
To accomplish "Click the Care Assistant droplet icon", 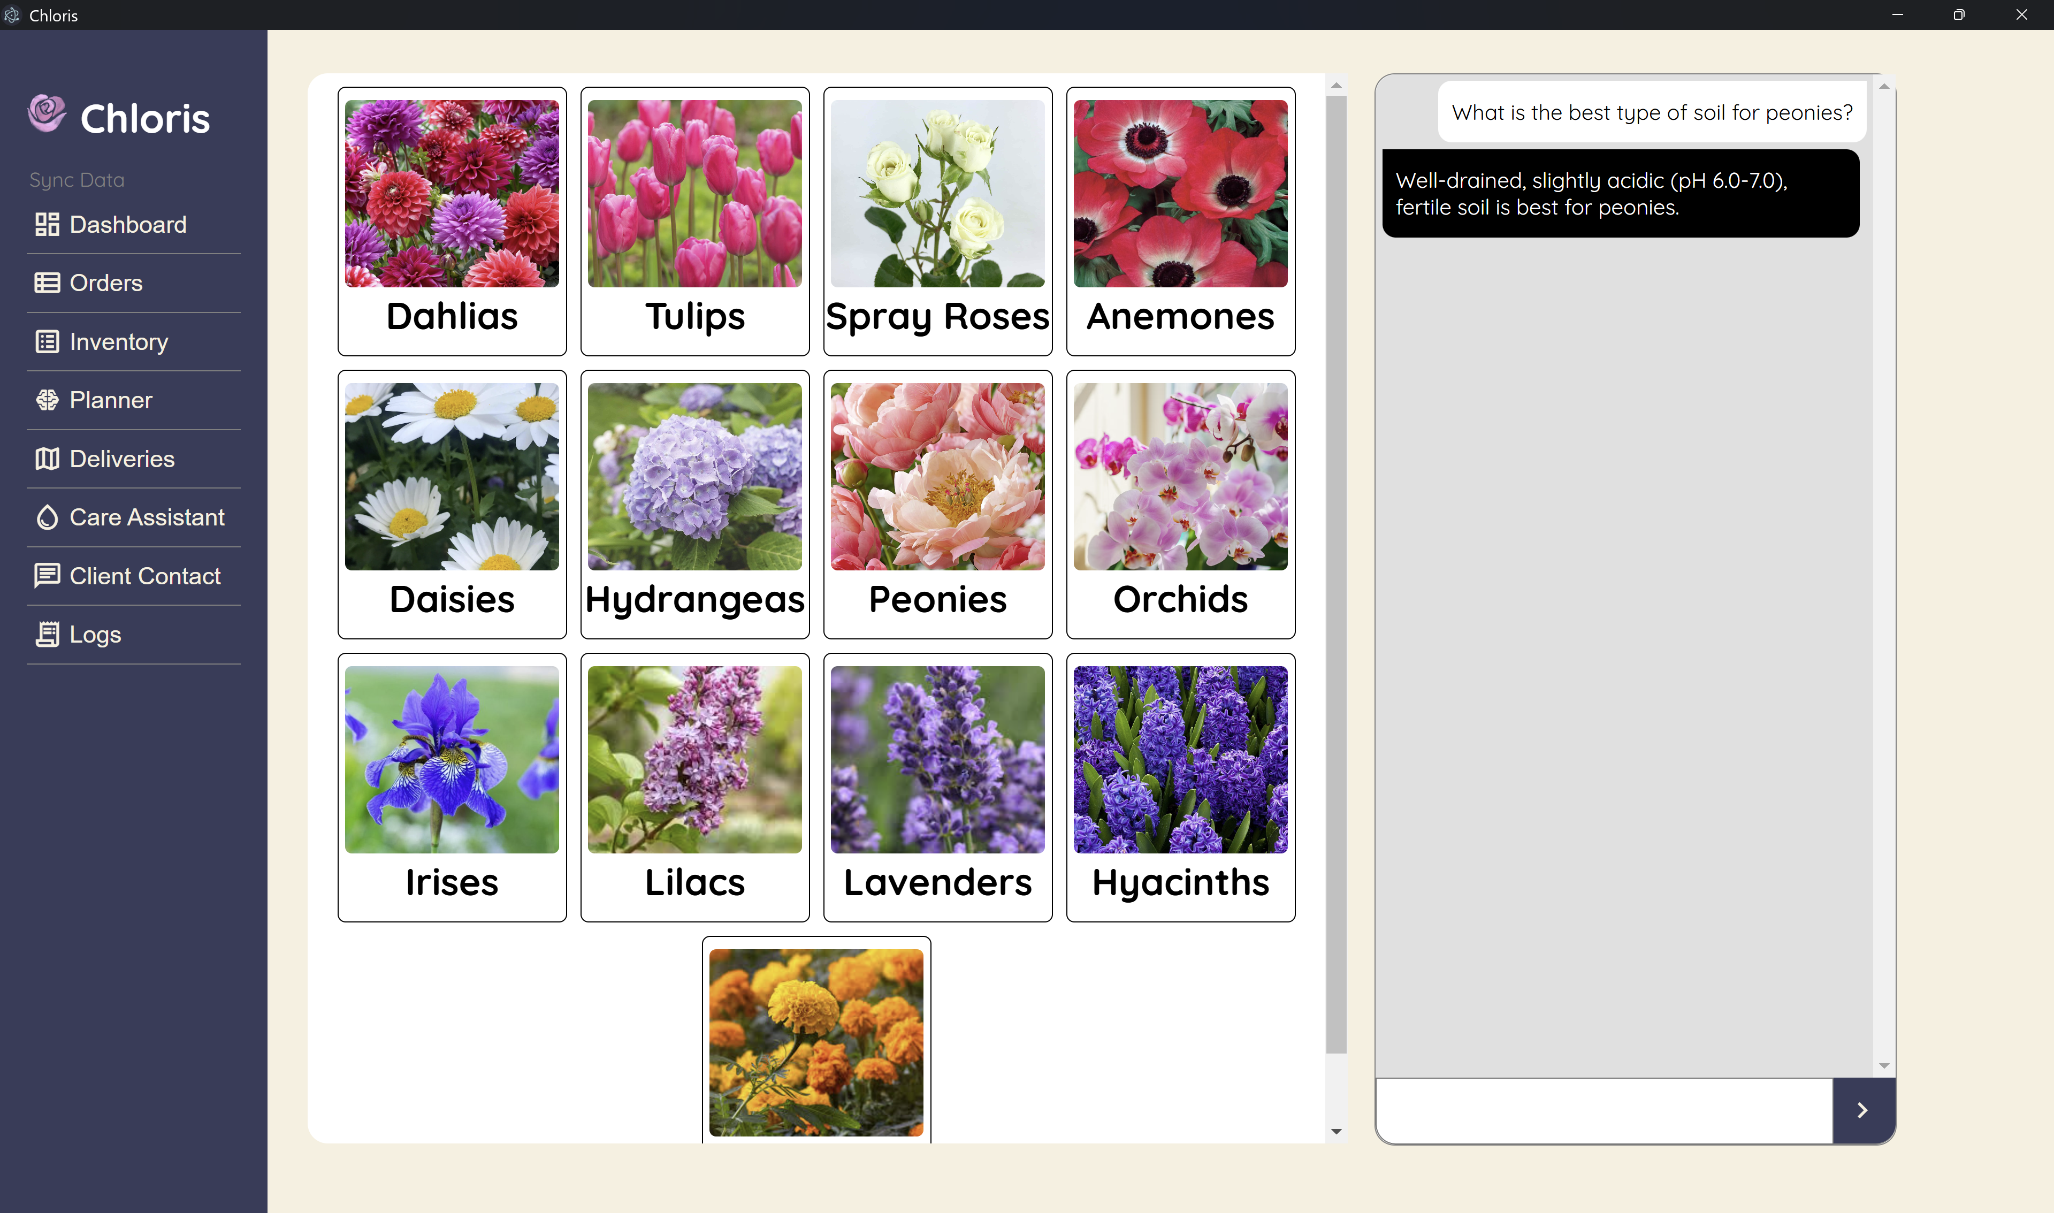I will pos(47,517).
